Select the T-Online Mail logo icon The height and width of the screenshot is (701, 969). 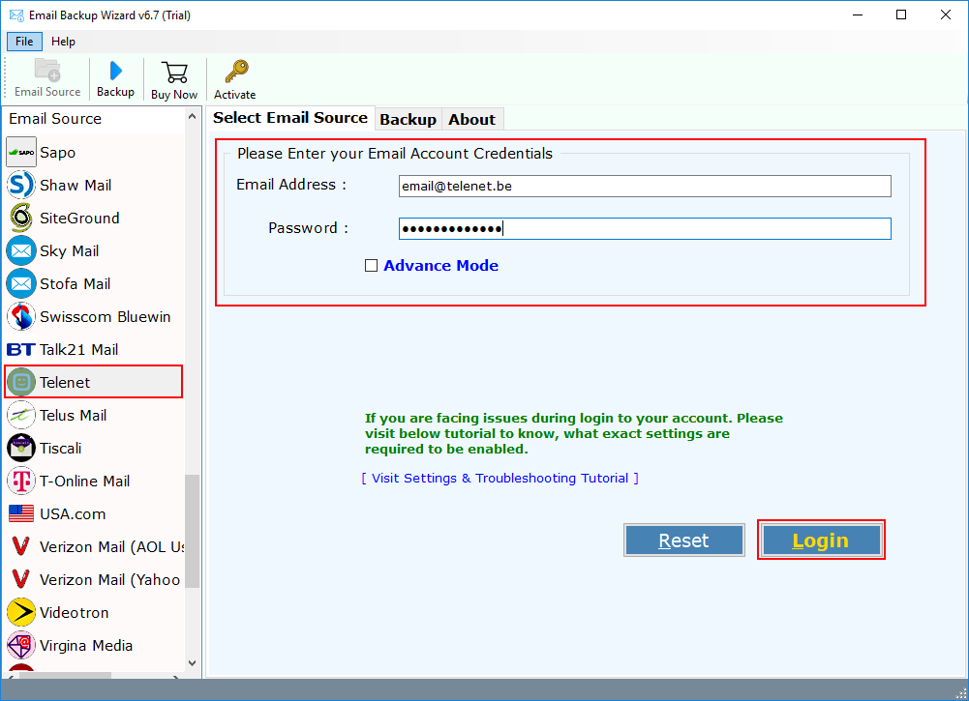click(x=21, y=481)
